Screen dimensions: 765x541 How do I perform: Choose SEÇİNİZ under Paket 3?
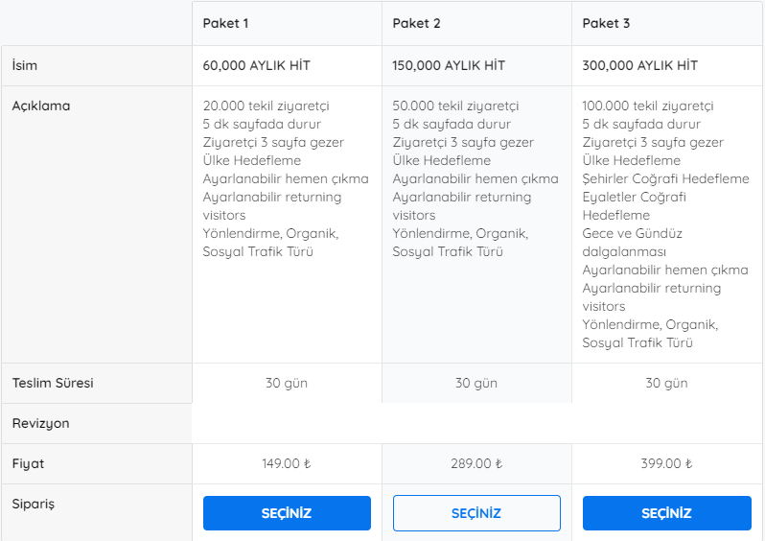tap(667, 512)
